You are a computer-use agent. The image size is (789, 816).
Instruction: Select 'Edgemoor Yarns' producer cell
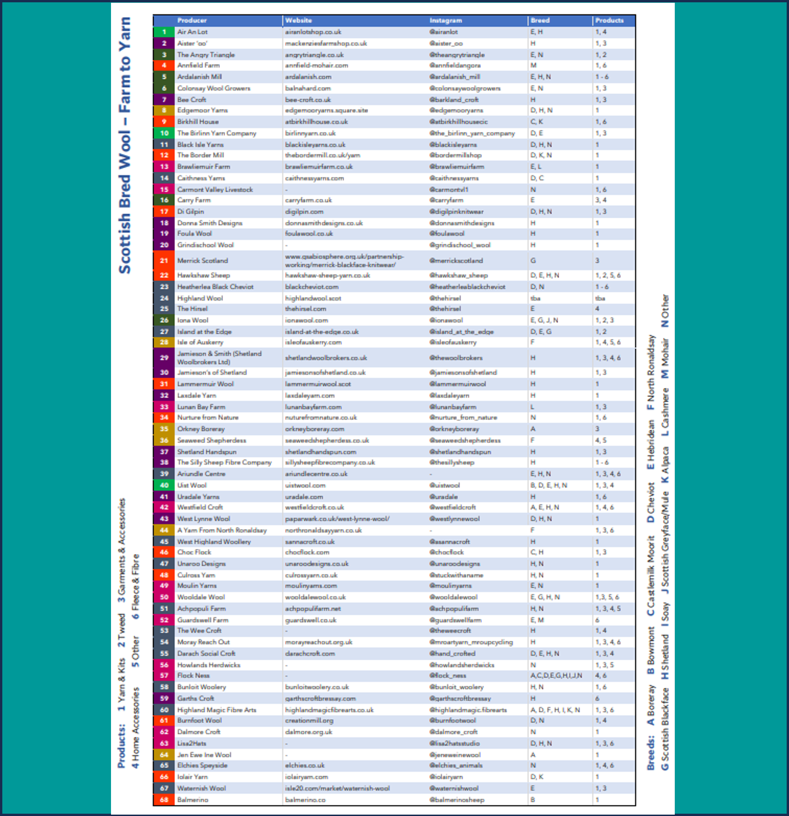pos(202,111)
